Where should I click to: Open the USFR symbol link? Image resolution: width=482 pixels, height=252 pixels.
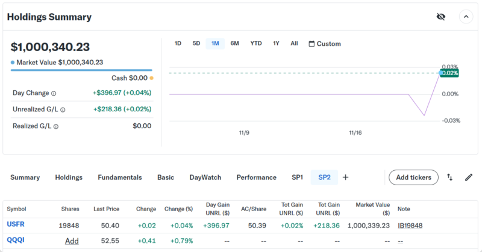16,224
